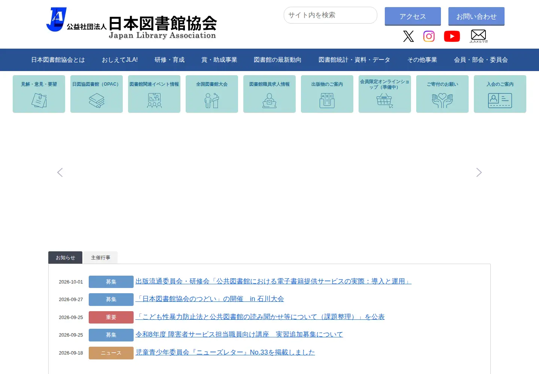Open the ご寄付のお願い tile
Viewport: 539px width, 374px height.
(442, 94)
